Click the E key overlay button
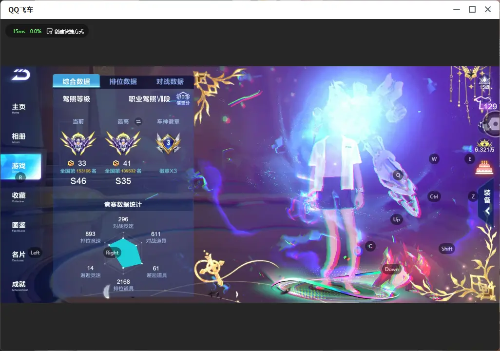The width and height of the screenshot is (500, 351). [470, 159]
